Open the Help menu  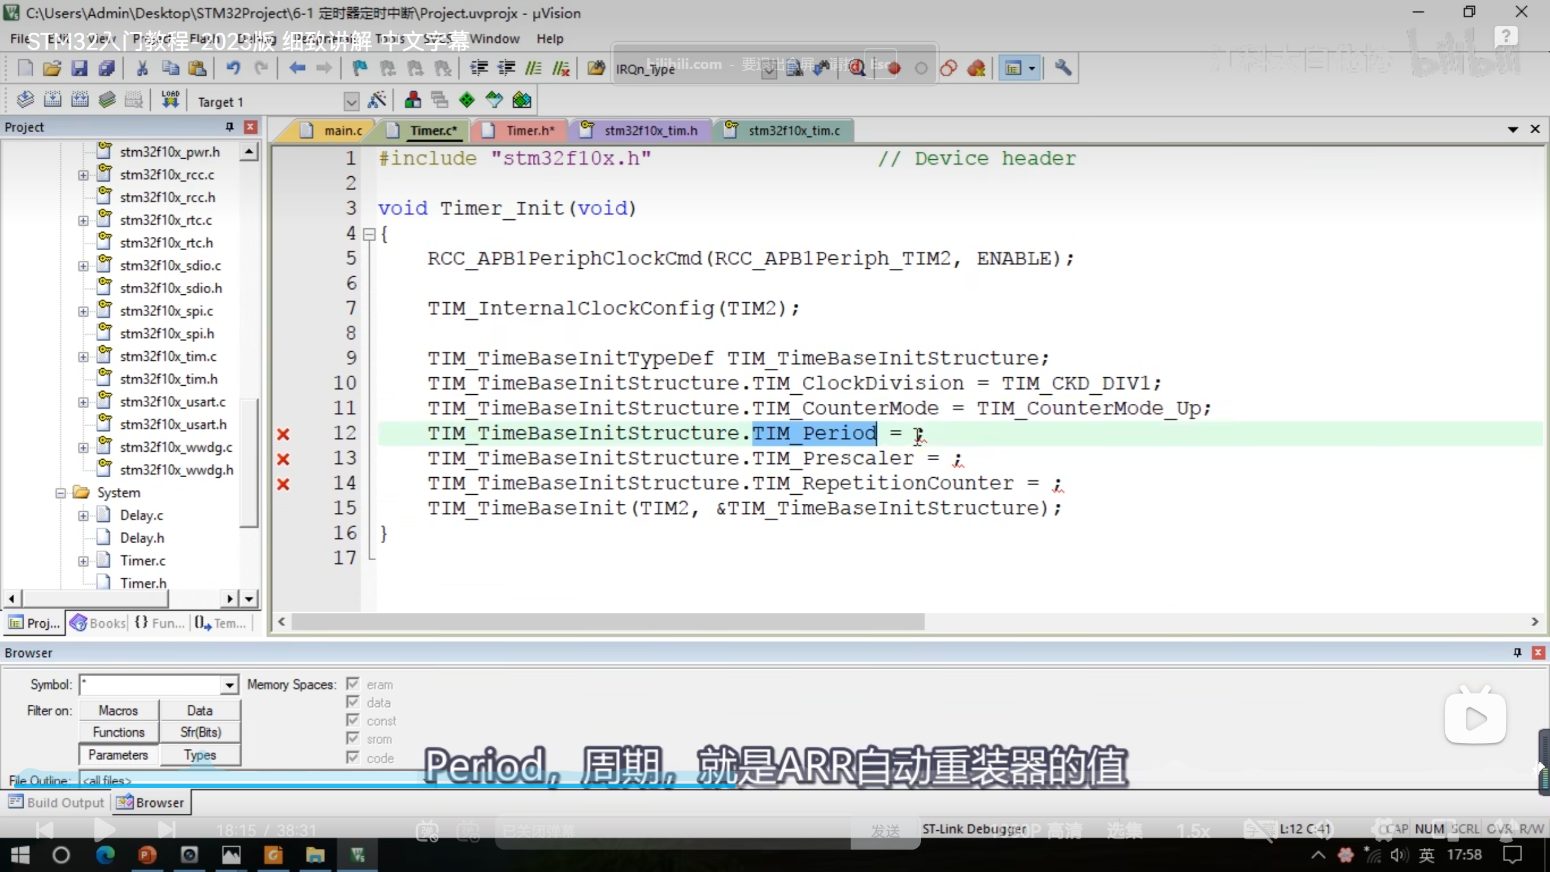point(549,39)
